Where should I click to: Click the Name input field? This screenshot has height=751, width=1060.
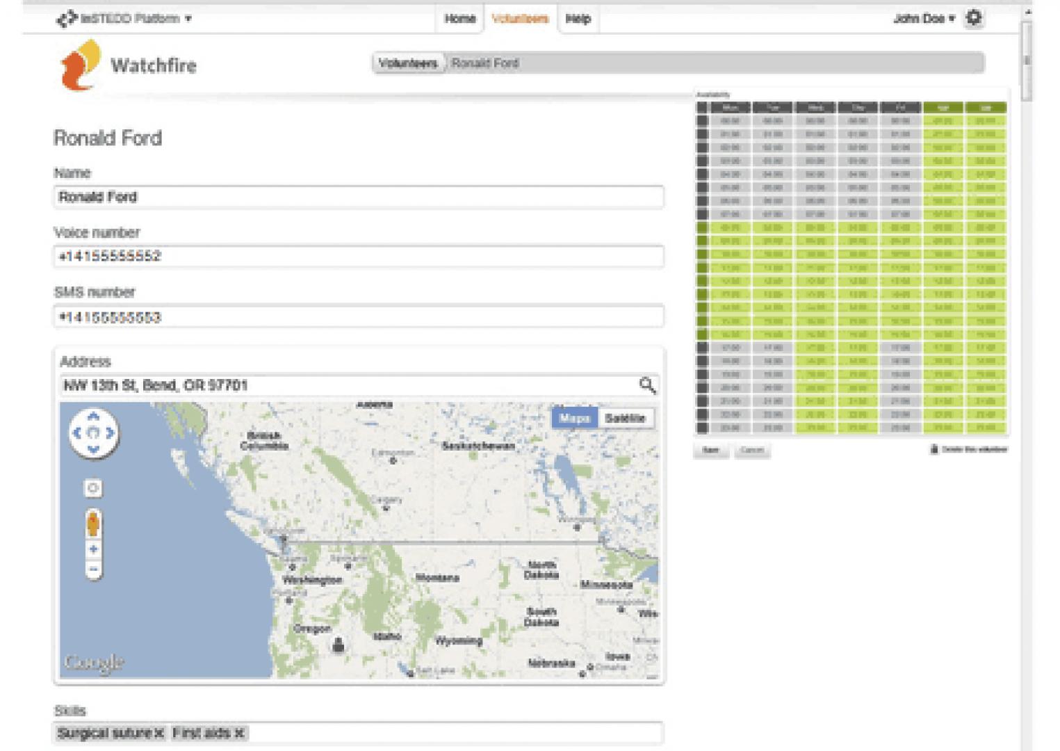point(359,197)
